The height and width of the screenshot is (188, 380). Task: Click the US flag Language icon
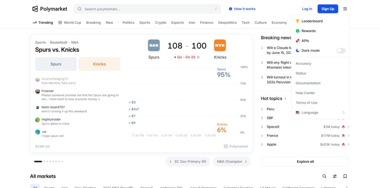tap(298, 113)
